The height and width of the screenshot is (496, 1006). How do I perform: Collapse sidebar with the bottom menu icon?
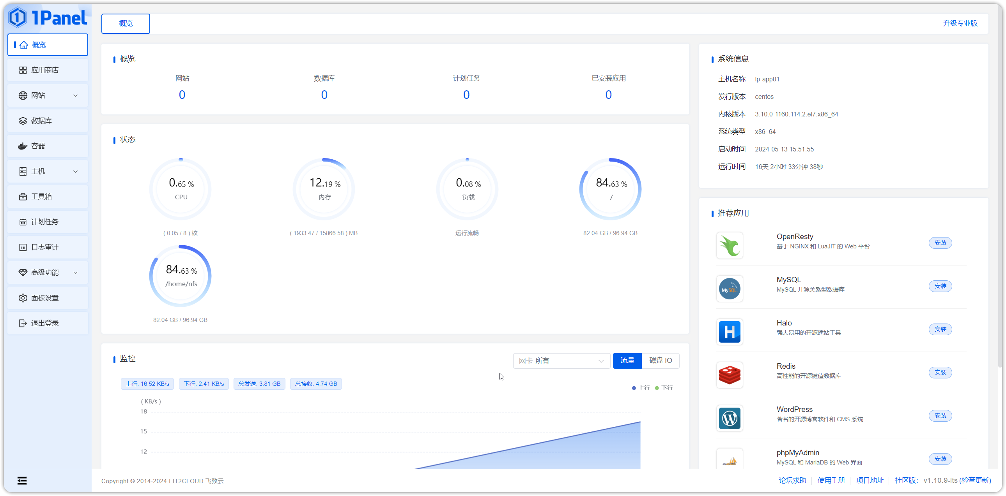[x=22, y=481]
